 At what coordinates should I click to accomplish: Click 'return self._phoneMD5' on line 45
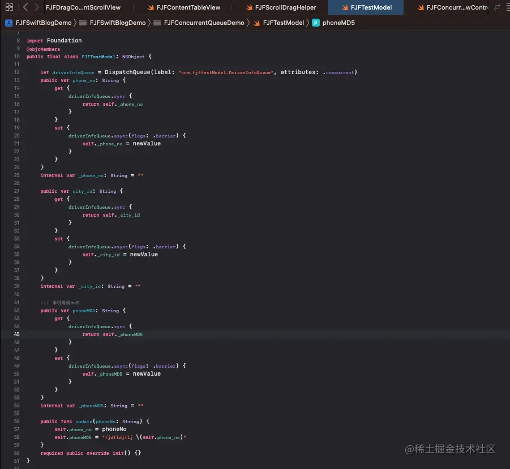(112, 334)
